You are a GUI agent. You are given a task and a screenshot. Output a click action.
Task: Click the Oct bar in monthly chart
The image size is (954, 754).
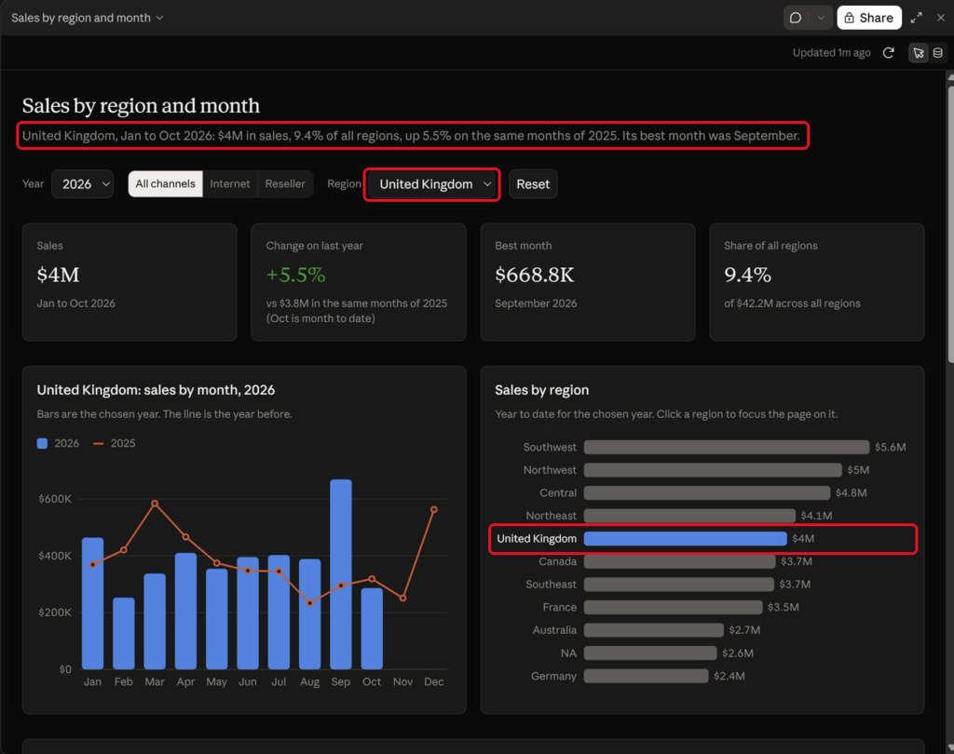coord(372,628)
